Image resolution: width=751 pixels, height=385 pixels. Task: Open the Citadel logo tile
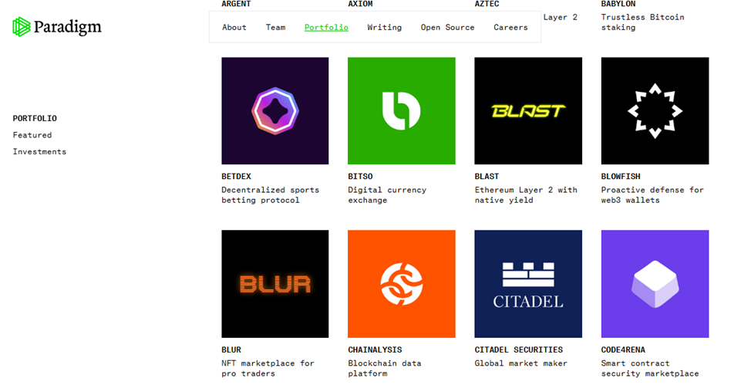pos(527,284)
